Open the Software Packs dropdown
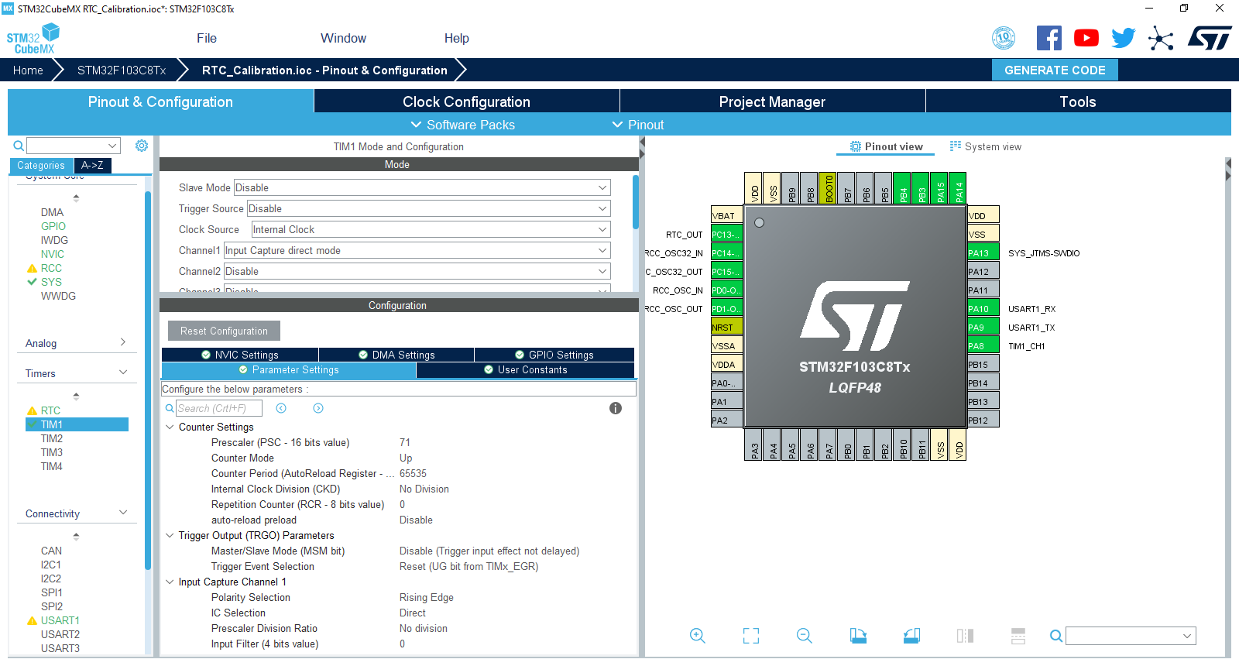 pos(462,125)
